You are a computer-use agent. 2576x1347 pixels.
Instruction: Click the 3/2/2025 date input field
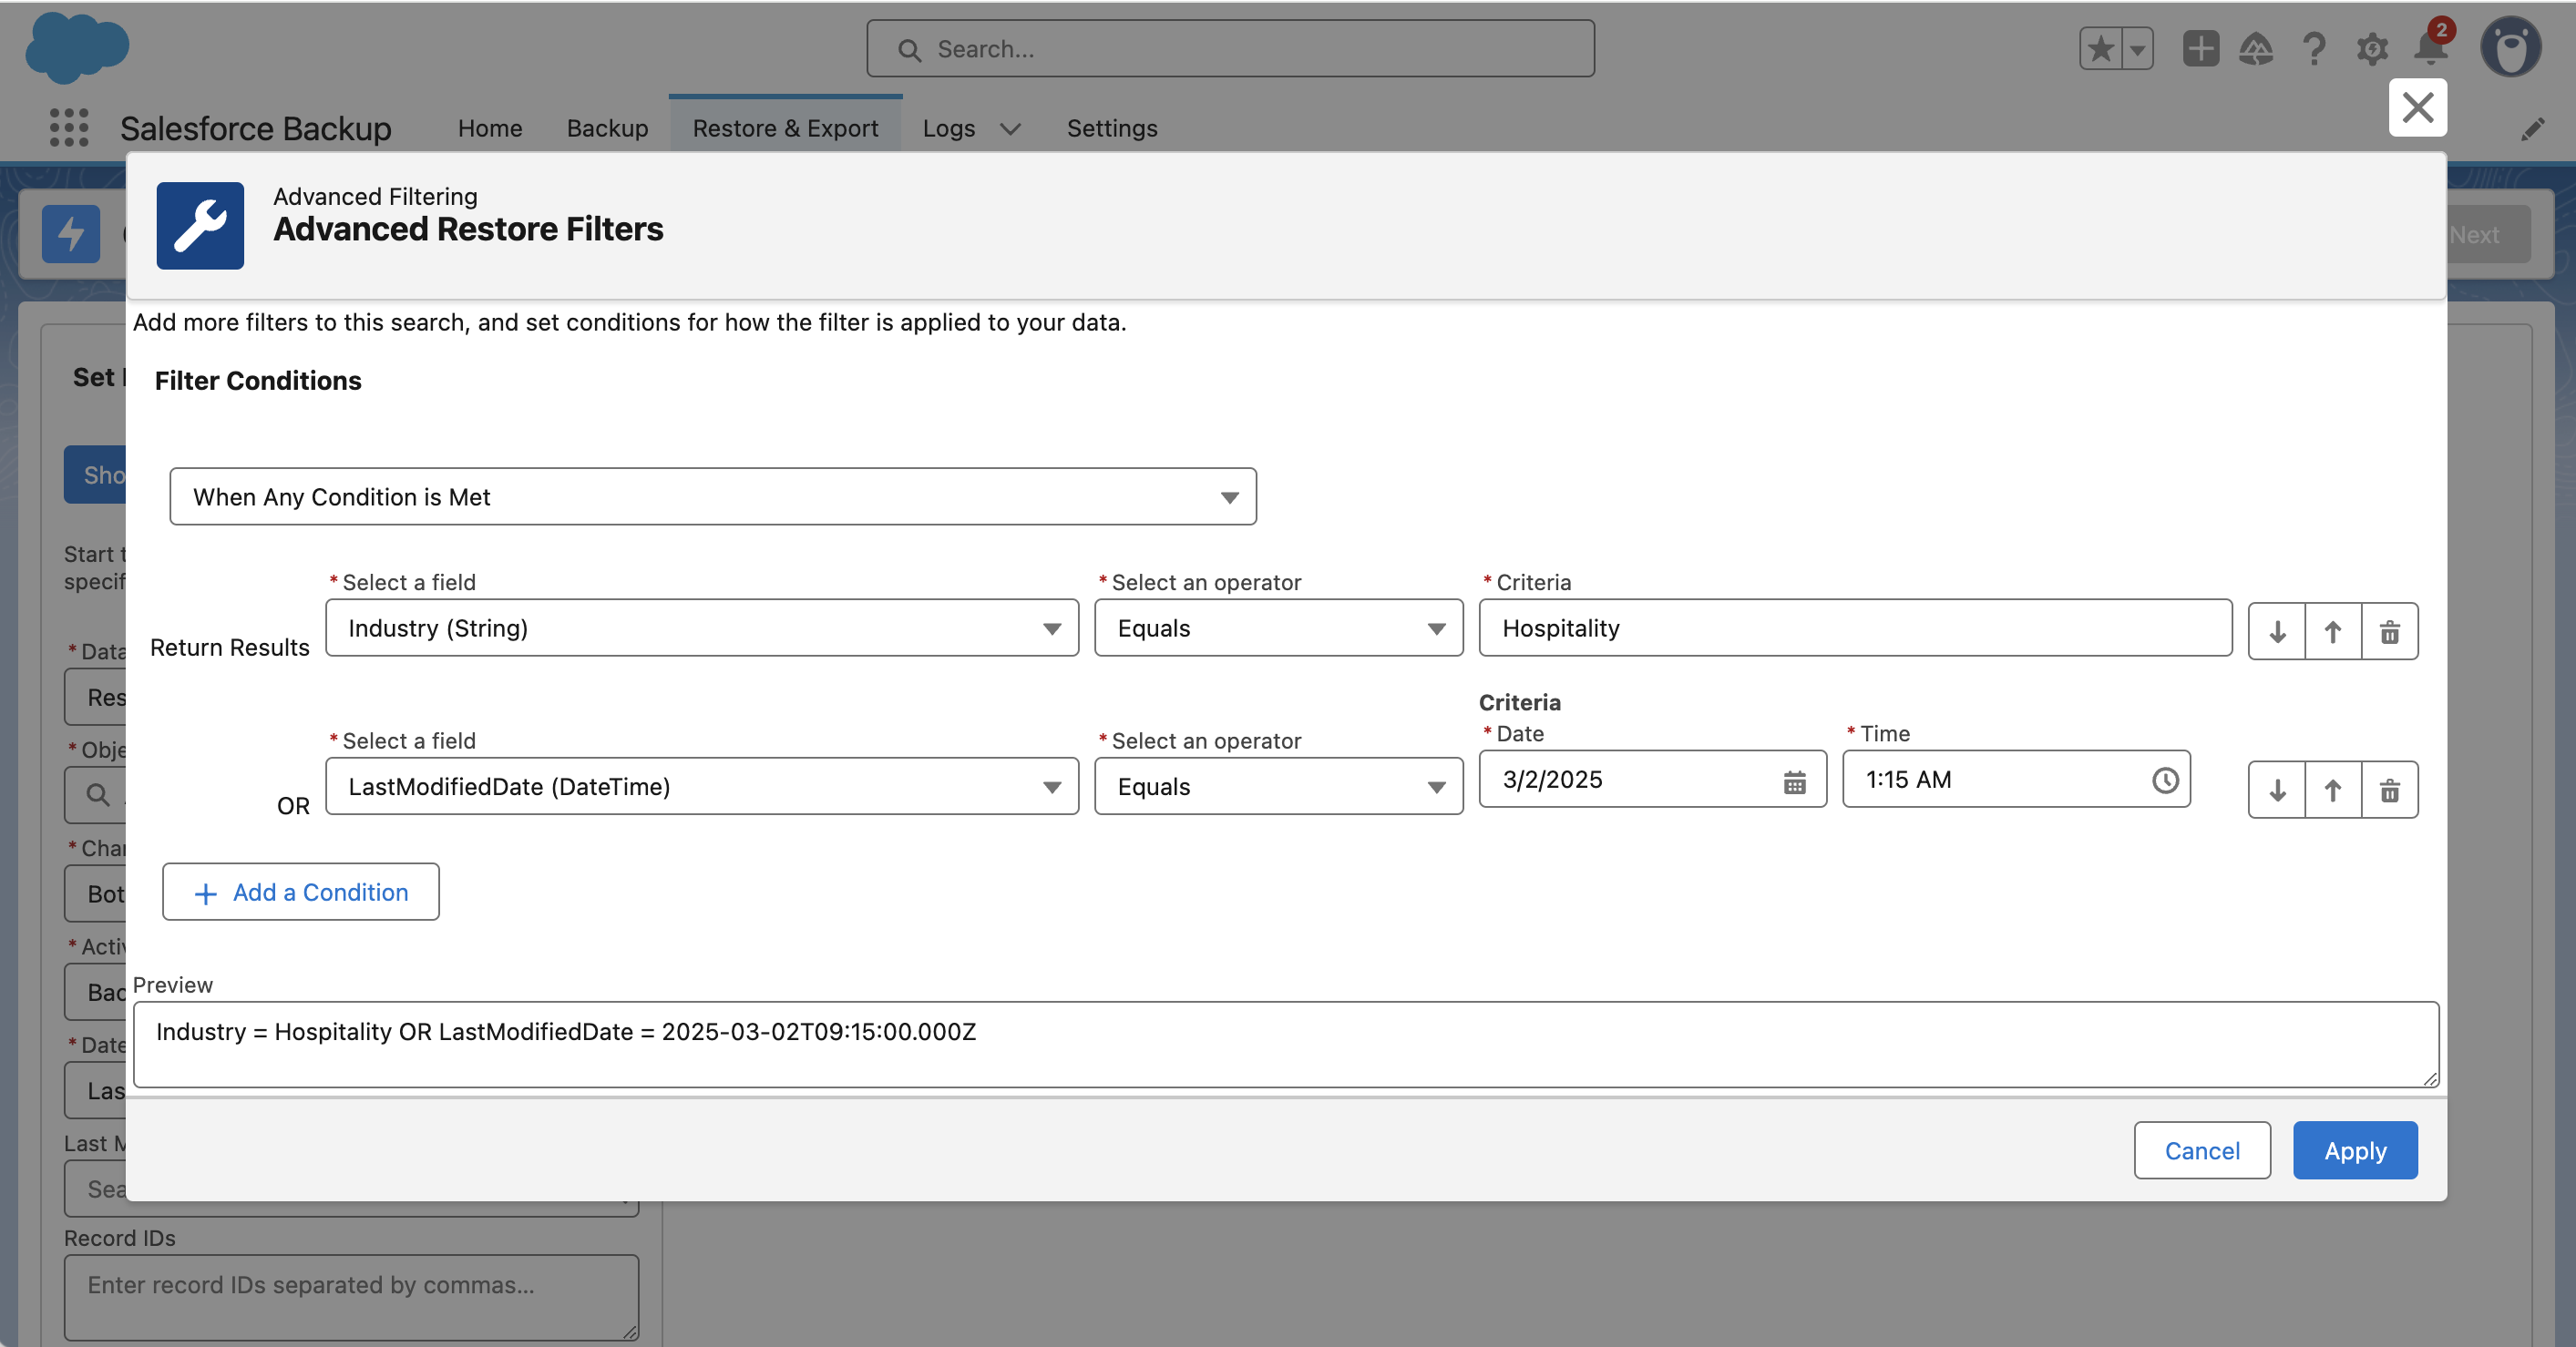[1653, 780]
